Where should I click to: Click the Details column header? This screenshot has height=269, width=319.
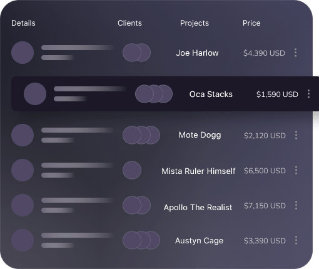[23, 23]
